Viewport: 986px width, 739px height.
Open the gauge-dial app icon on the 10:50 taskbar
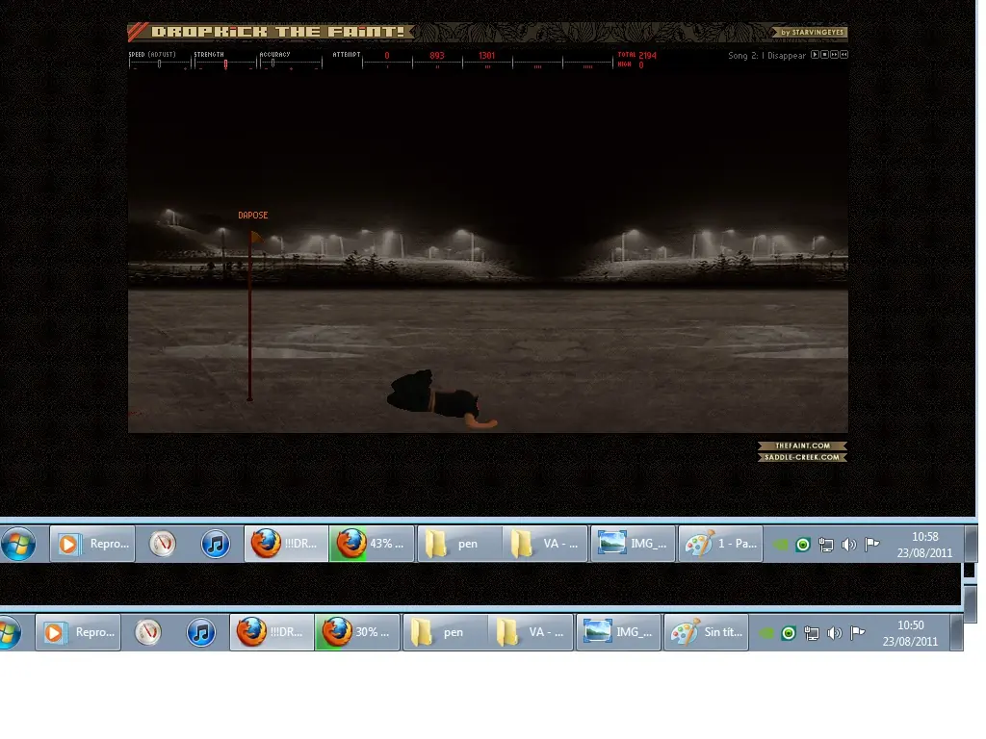pyautogui.click(x=147, y=632)
